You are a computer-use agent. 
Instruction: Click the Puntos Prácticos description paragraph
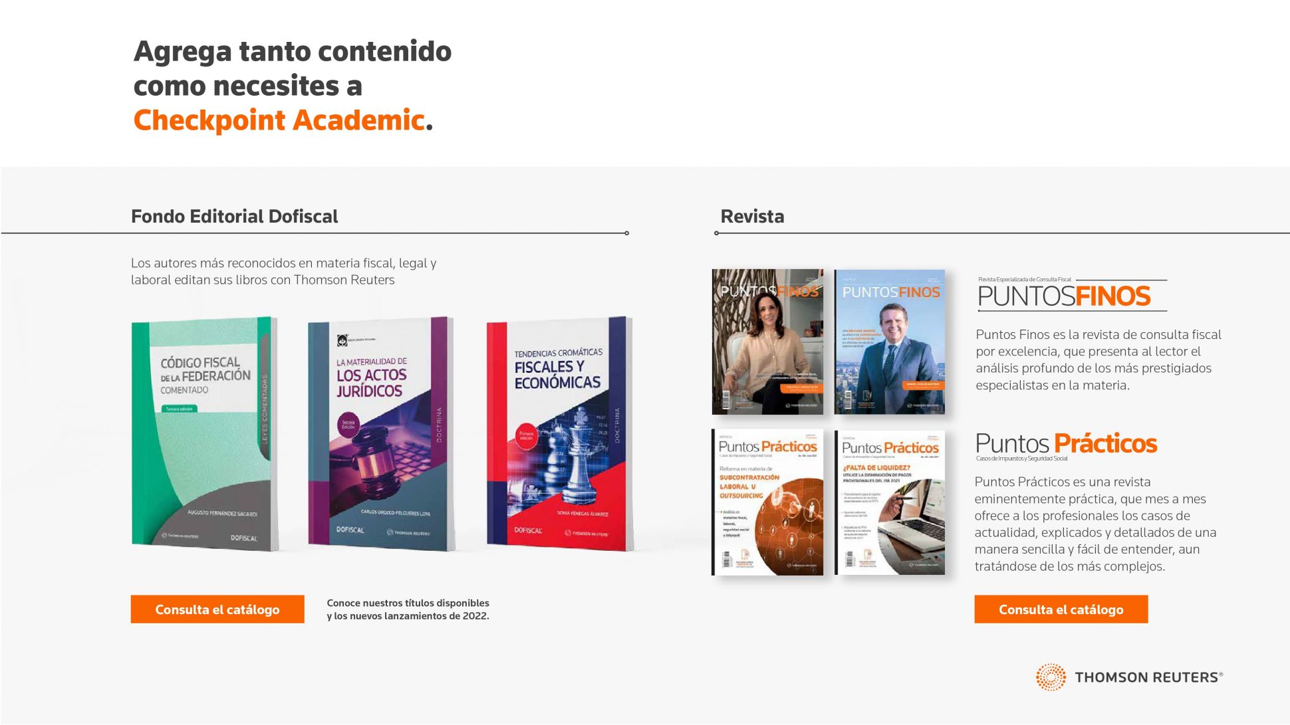[x=1095, y=524]
